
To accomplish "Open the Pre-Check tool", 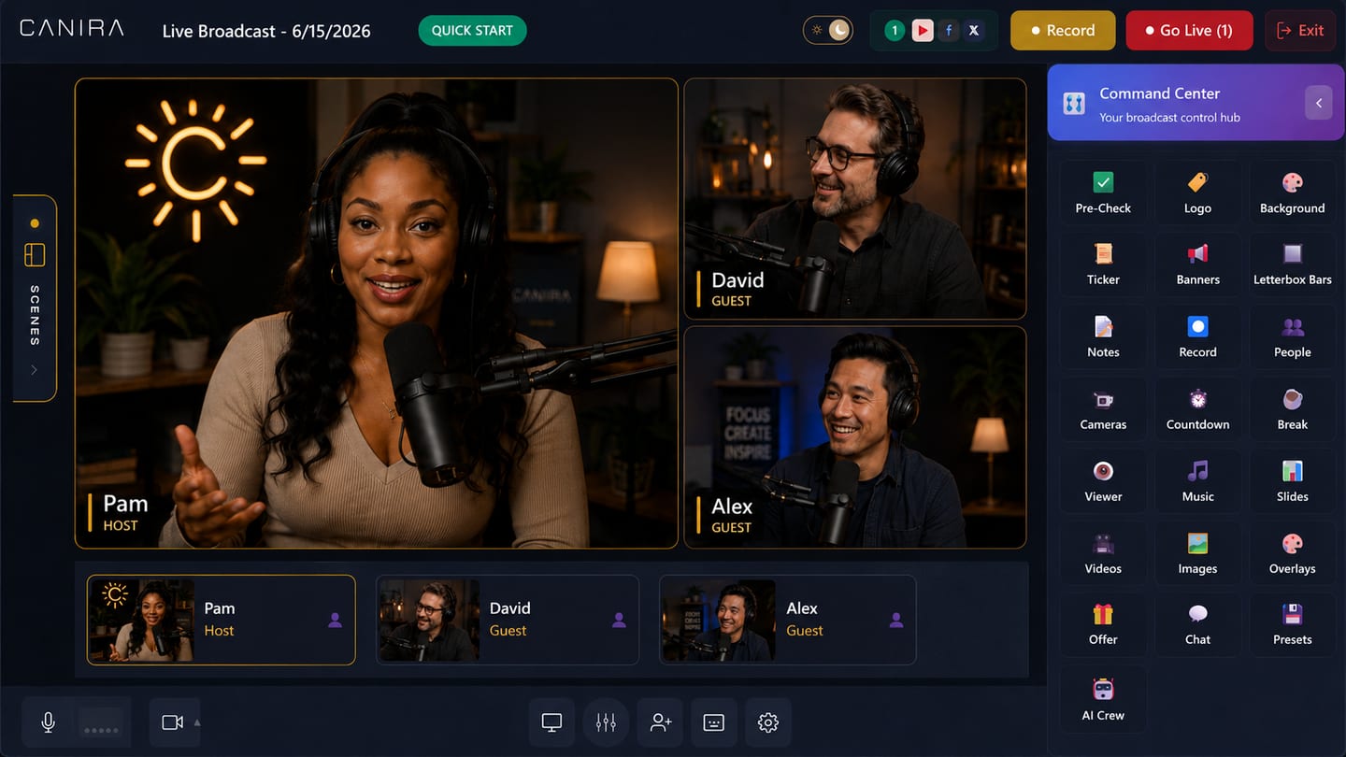I will pyautogui.click(x=1103, y=191).
